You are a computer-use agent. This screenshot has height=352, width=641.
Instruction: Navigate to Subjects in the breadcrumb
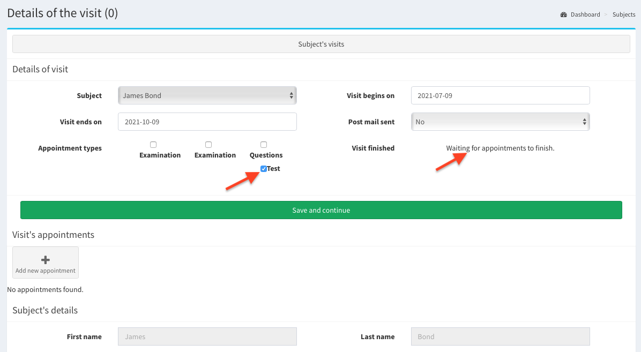tap(624, 14)
